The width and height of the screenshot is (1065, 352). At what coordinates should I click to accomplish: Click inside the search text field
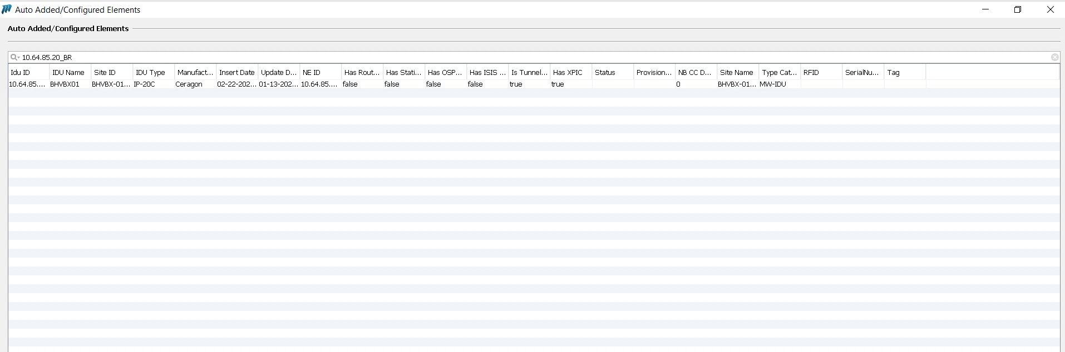501,57
